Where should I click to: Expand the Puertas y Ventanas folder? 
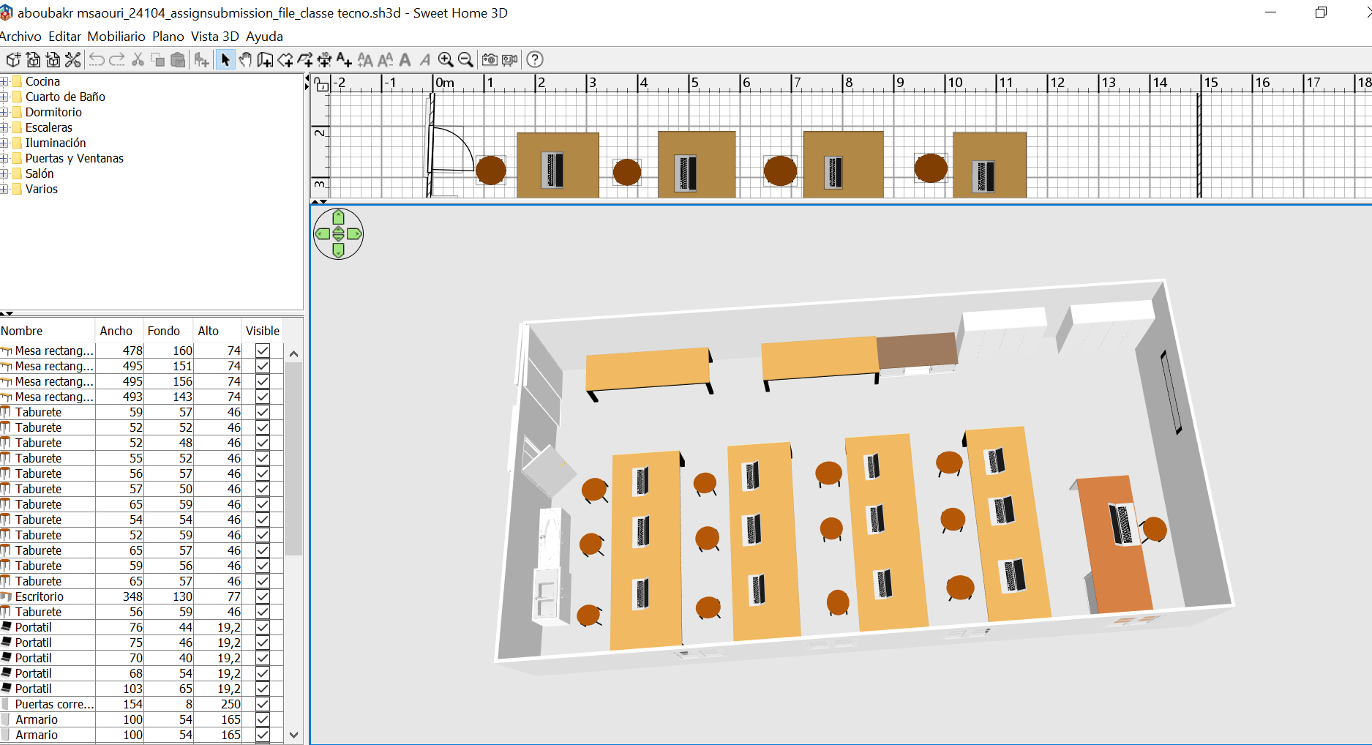(4, 158)
